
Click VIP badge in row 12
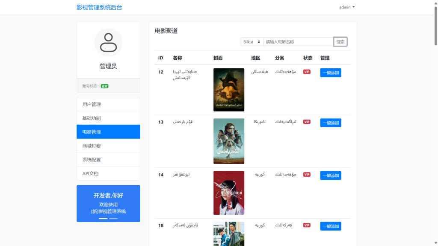[307, 72]
